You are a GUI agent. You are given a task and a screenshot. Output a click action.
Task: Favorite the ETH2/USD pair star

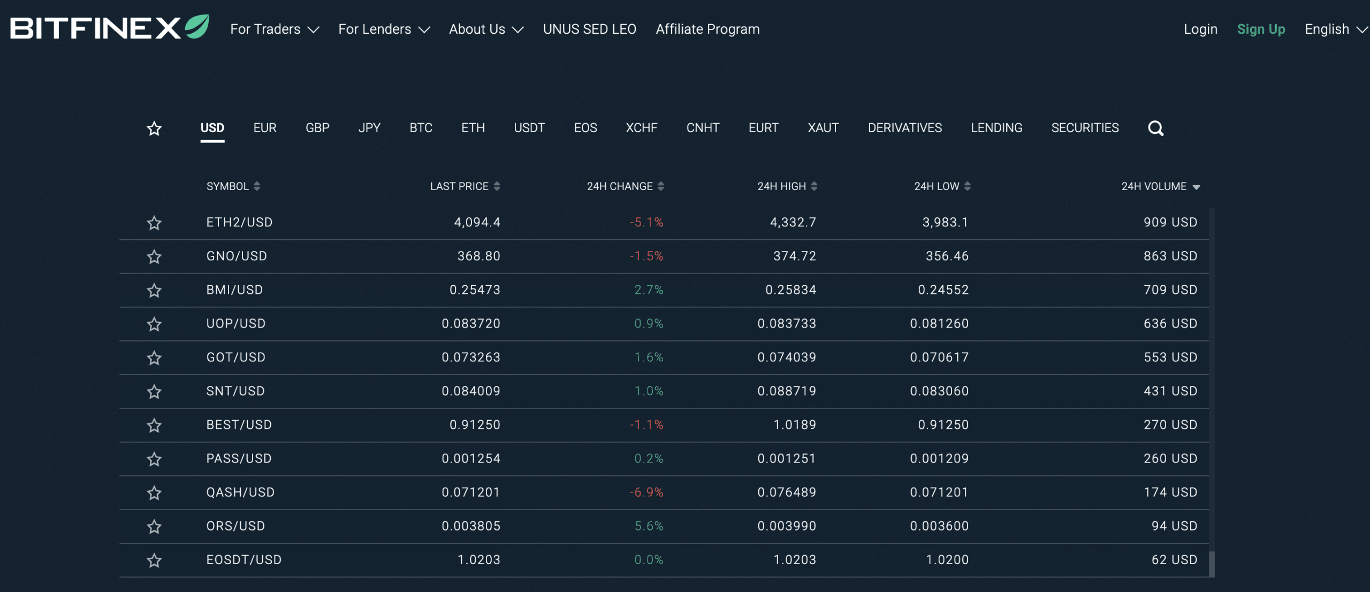pyautogui.click(x=154, y=223)
